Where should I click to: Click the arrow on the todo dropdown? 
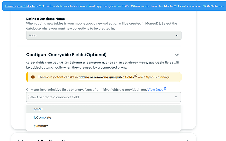pos(177,35)
